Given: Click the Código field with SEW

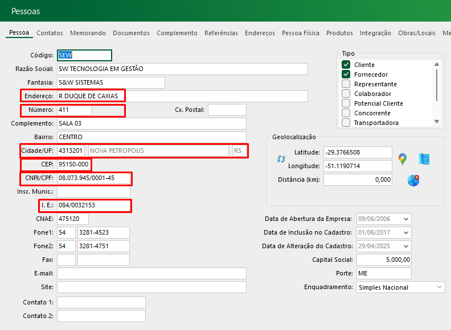Looking at the screenshot, I should [x=84, y=55].
